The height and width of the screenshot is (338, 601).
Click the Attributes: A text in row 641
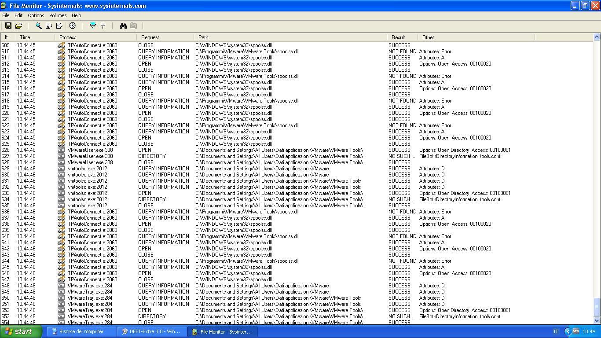(x=432, y=242)
